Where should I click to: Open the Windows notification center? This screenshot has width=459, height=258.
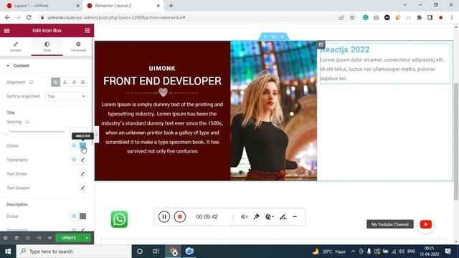click(x=448, y=252)
